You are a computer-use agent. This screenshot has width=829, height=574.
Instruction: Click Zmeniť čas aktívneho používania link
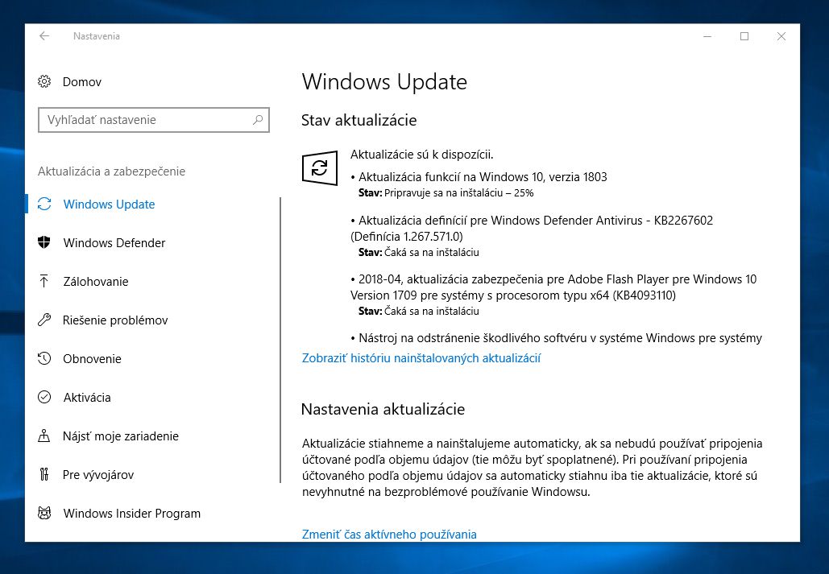tap(389, 534)
